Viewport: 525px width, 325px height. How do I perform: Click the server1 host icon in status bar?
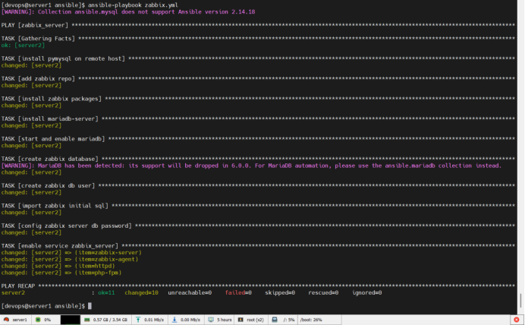pos(6,320)
